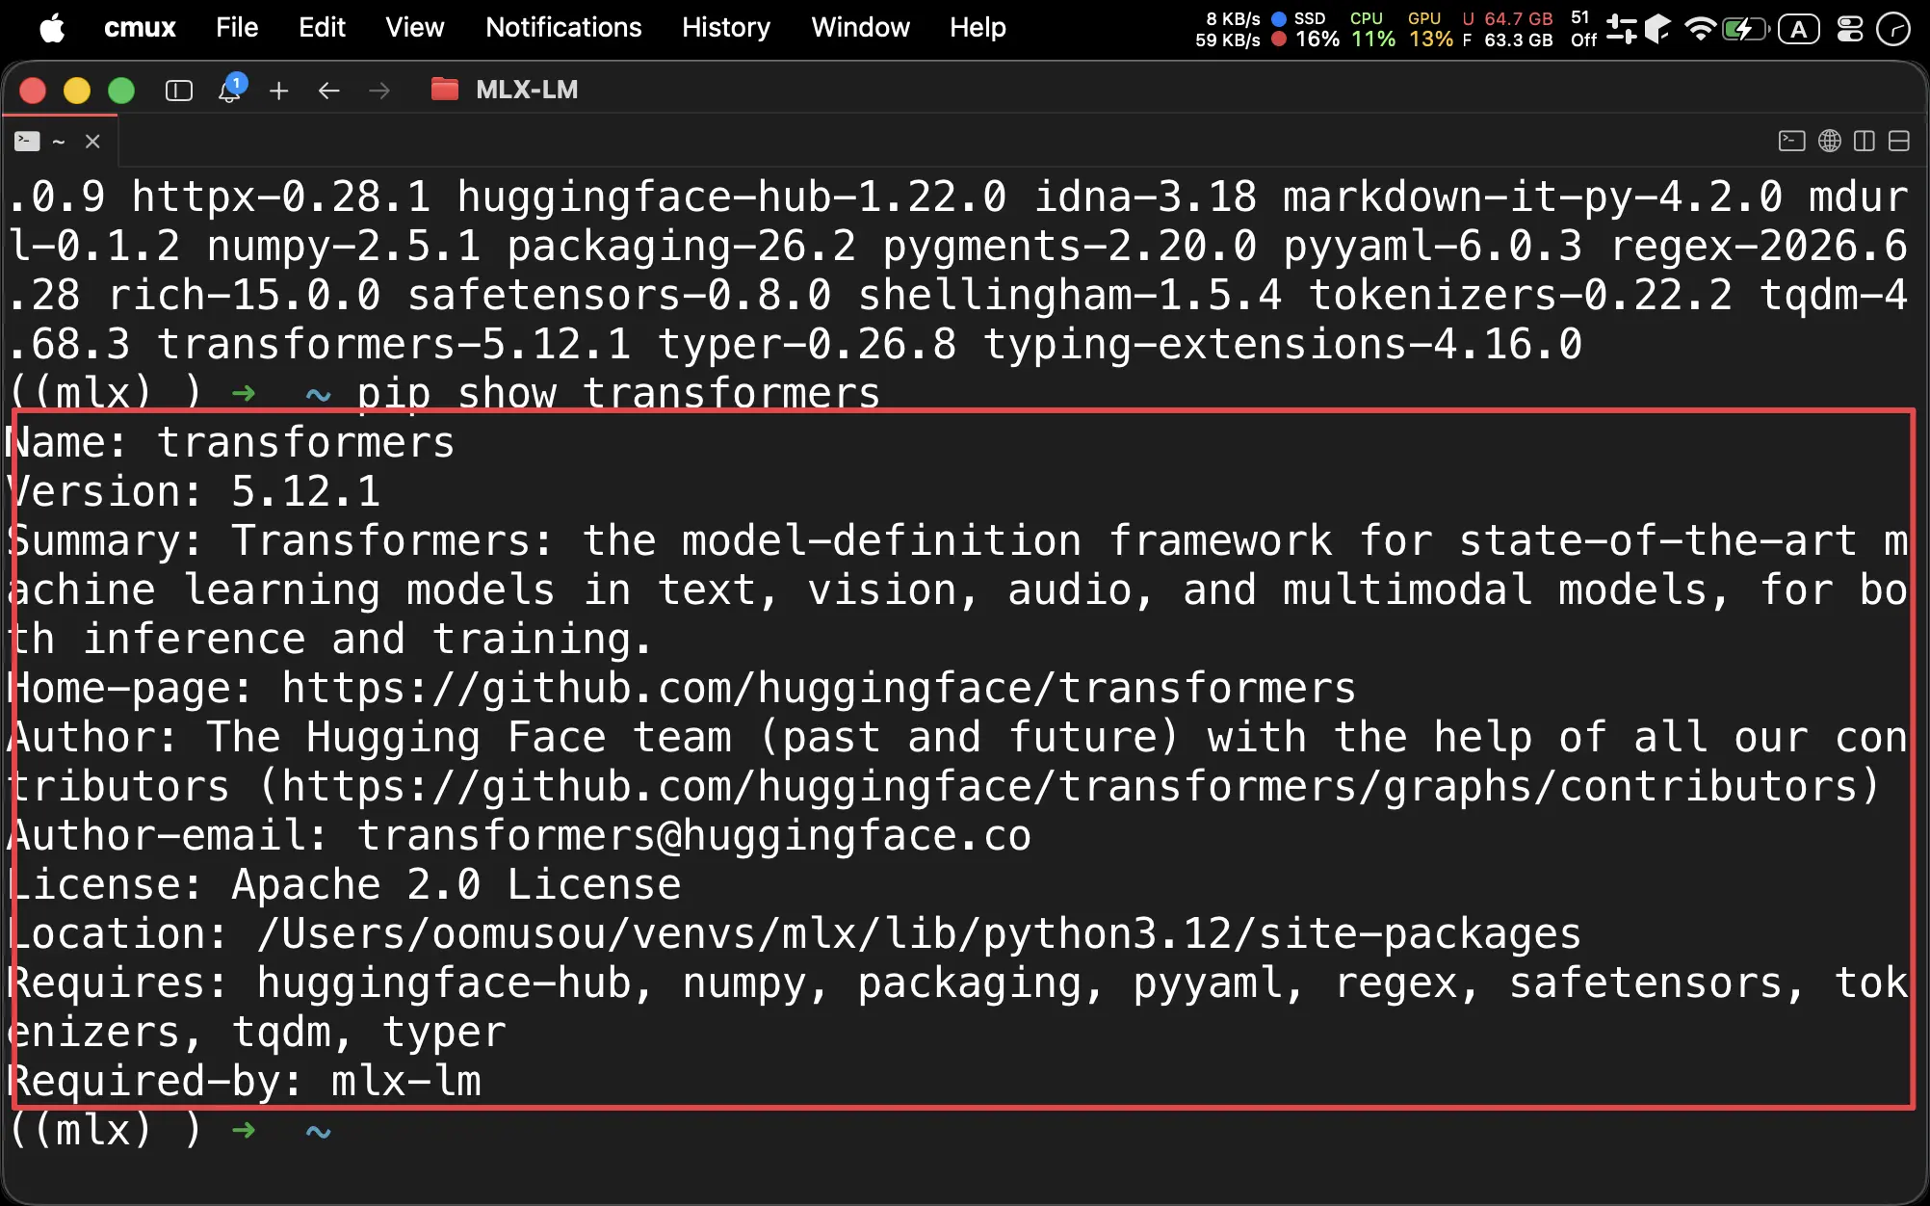
Task: Open the notifications bell with badge
Action: tap(231, 89)
